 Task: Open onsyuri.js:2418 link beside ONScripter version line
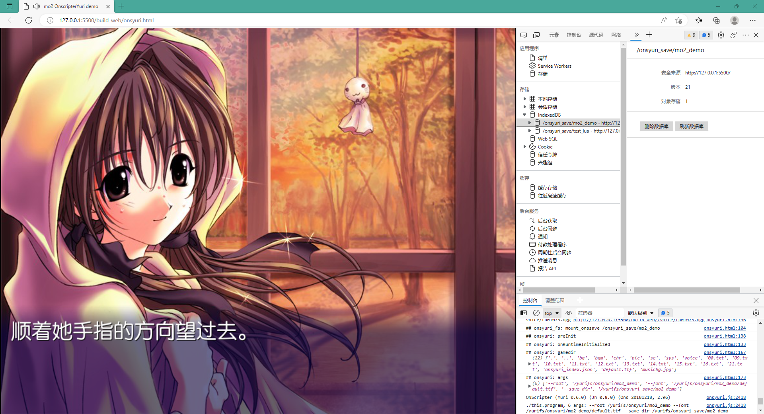pyautogui.click(x=726, y=397)
